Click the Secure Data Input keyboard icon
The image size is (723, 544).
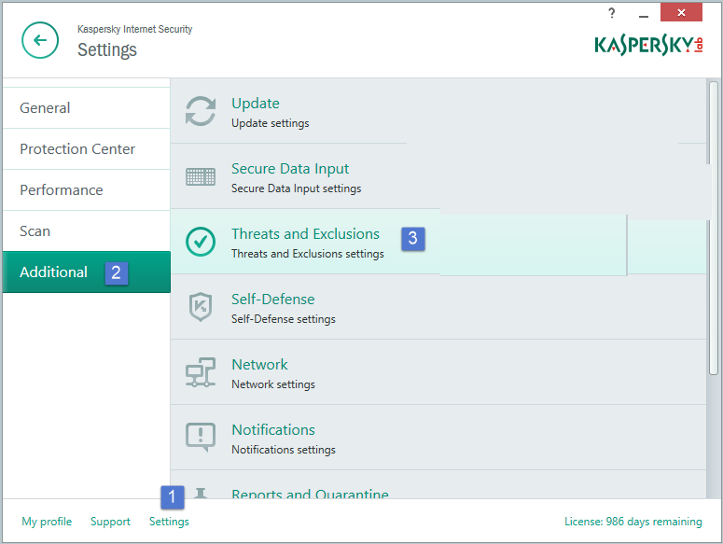click(x=201, y=176)
